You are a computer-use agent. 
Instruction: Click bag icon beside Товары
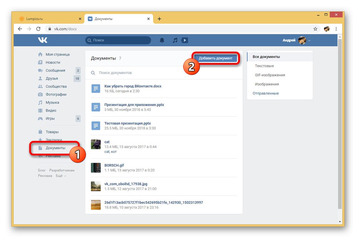pos(40,132)
